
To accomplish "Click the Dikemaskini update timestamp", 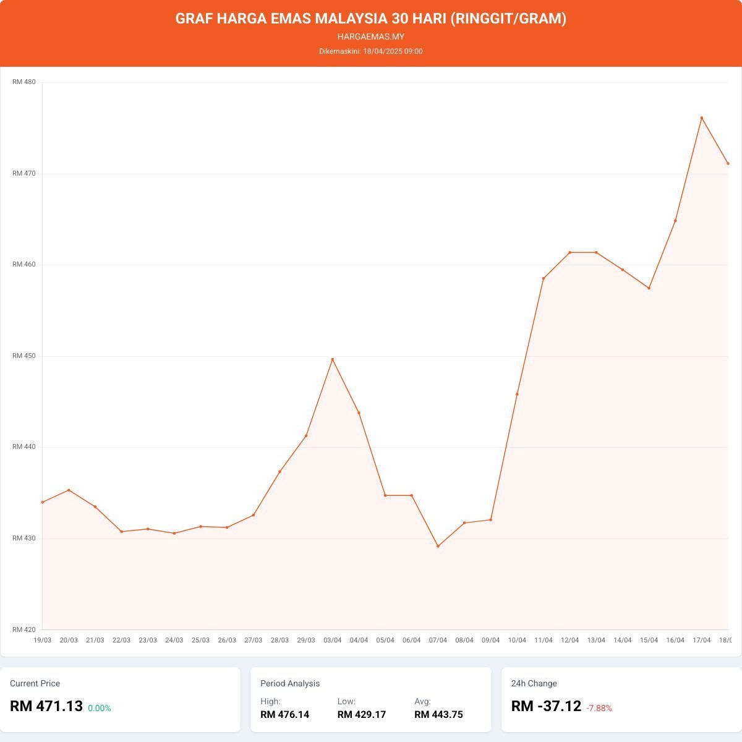I will (x=371, y=51).
